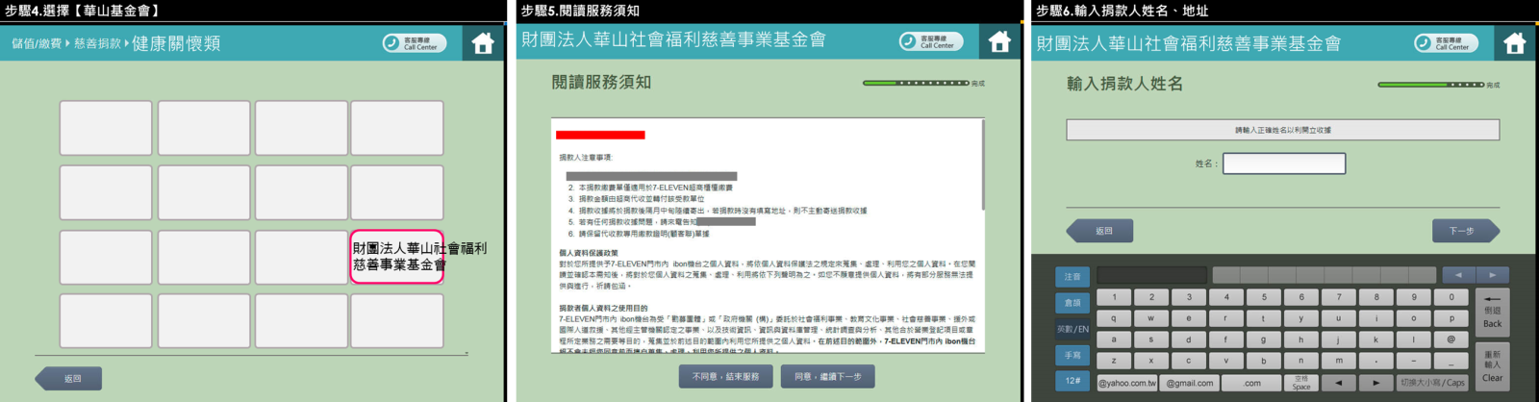Click the home icon in step 5 panel

999,41
